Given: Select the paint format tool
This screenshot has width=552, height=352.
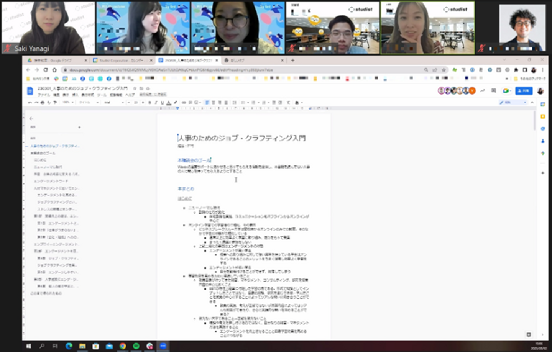Looking at the screenshot, I should [55, 103].
